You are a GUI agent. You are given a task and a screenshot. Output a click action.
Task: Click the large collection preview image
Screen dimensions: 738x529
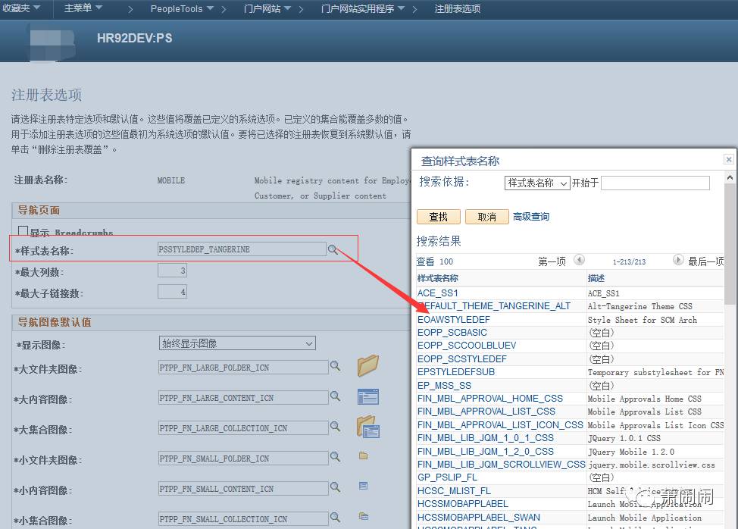coord(368,427)
